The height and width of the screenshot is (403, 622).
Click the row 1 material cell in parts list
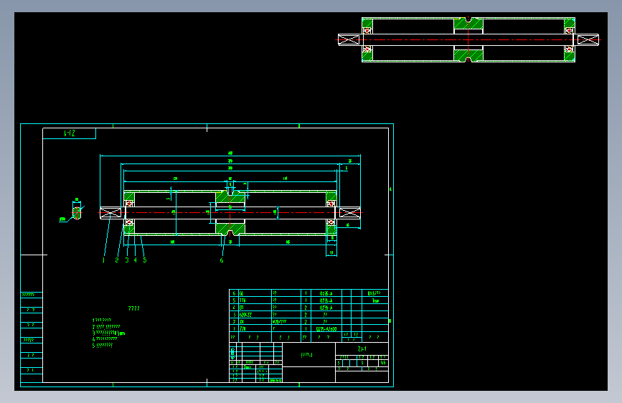pyautogui.click(x=326, y=329)
